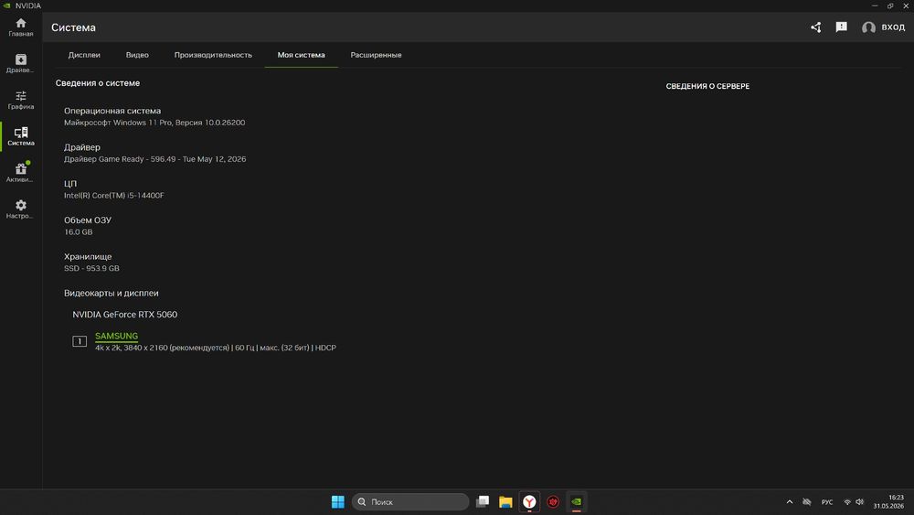Click the taskbar Поиск search box
This screenshot has height=515, width=914.
(x=410, y=501)
